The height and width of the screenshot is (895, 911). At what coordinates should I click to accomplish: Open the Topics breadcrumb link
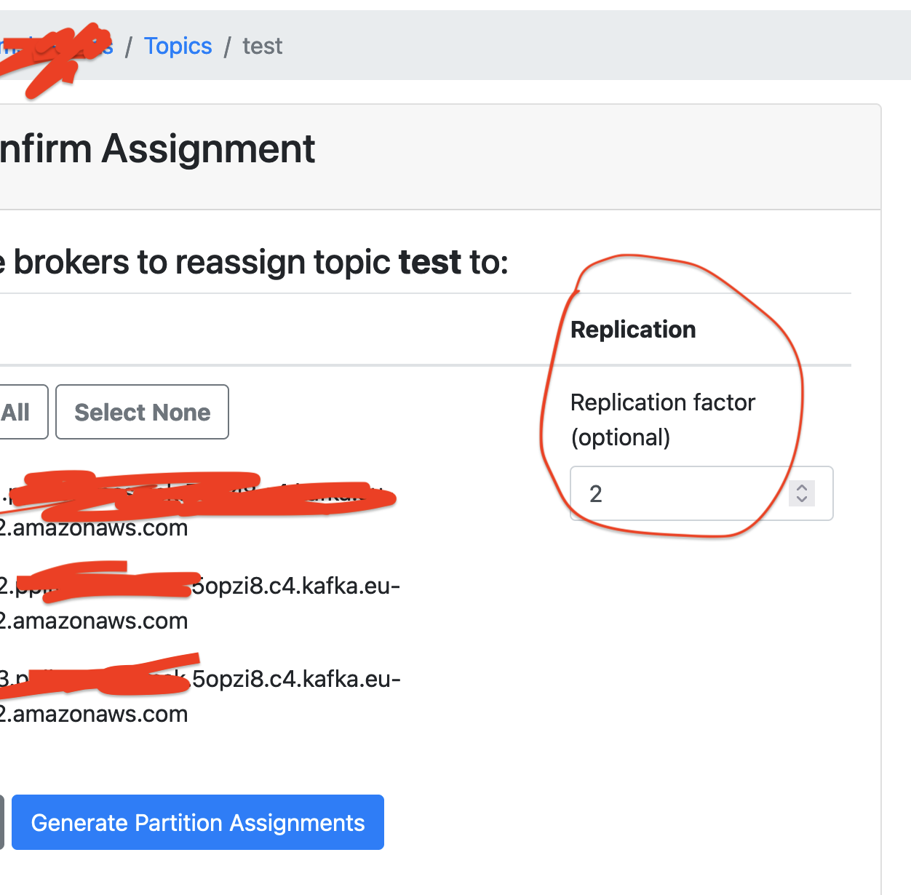click(x=178, y=46)
